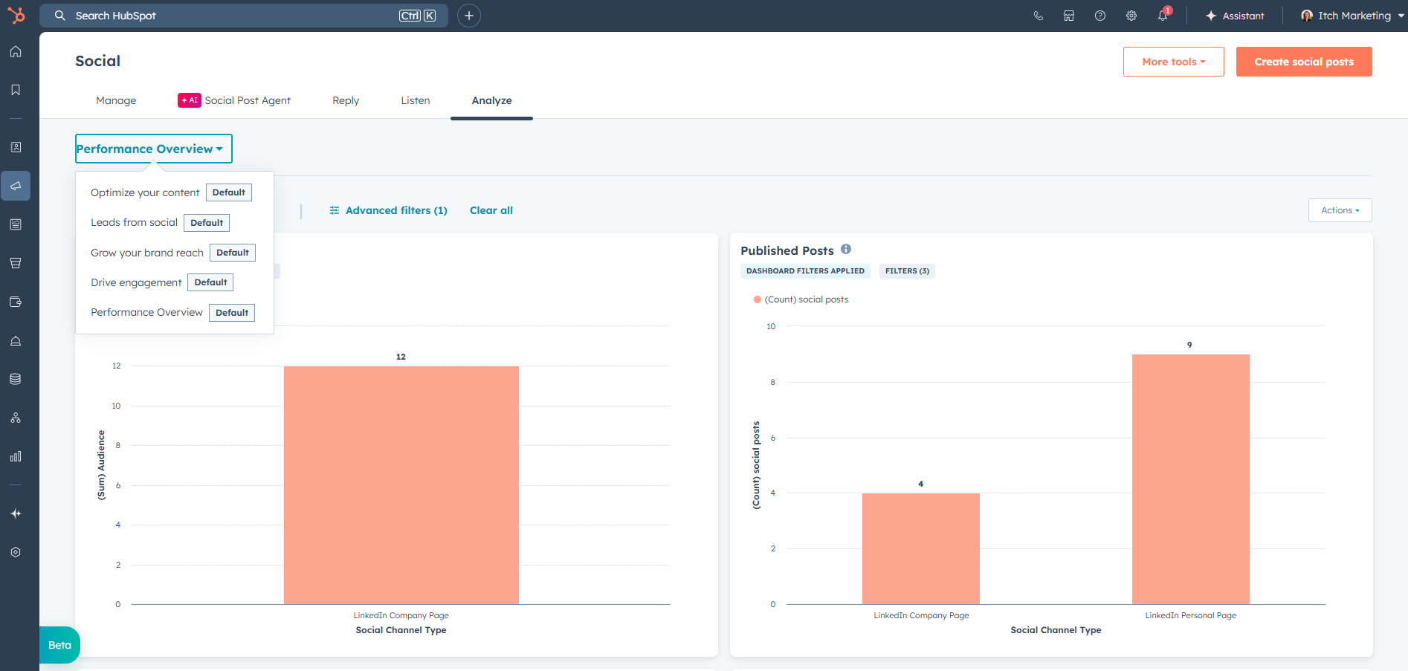Screen dimensions: 1408x671
Task: Click Create social posts button
Action: [1304, 62]
